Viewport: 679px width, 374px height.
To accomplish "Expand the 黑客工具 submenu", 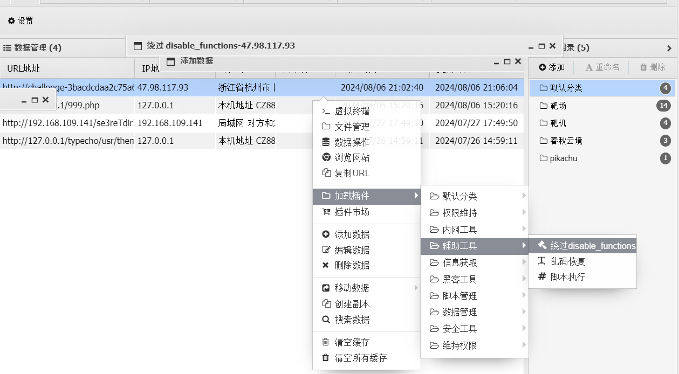I will pyautogui.click(x=524, y=279).
